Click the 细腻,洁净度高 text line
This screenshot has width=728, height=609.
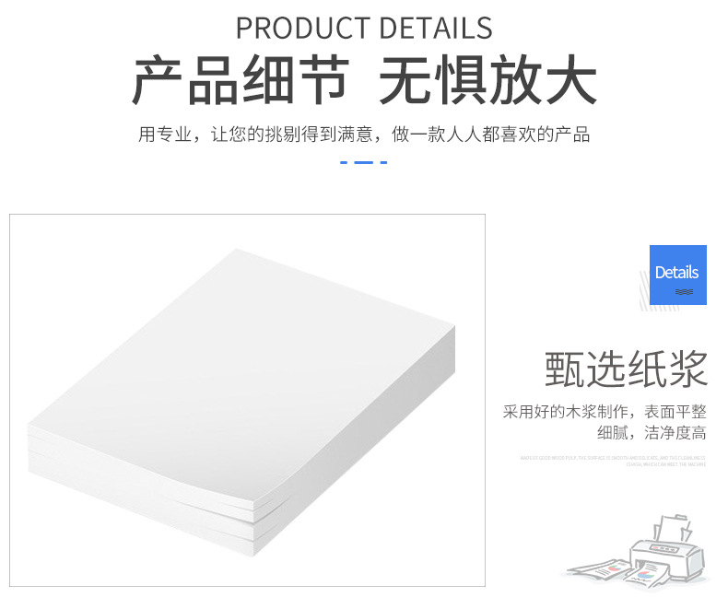(652, 433)
